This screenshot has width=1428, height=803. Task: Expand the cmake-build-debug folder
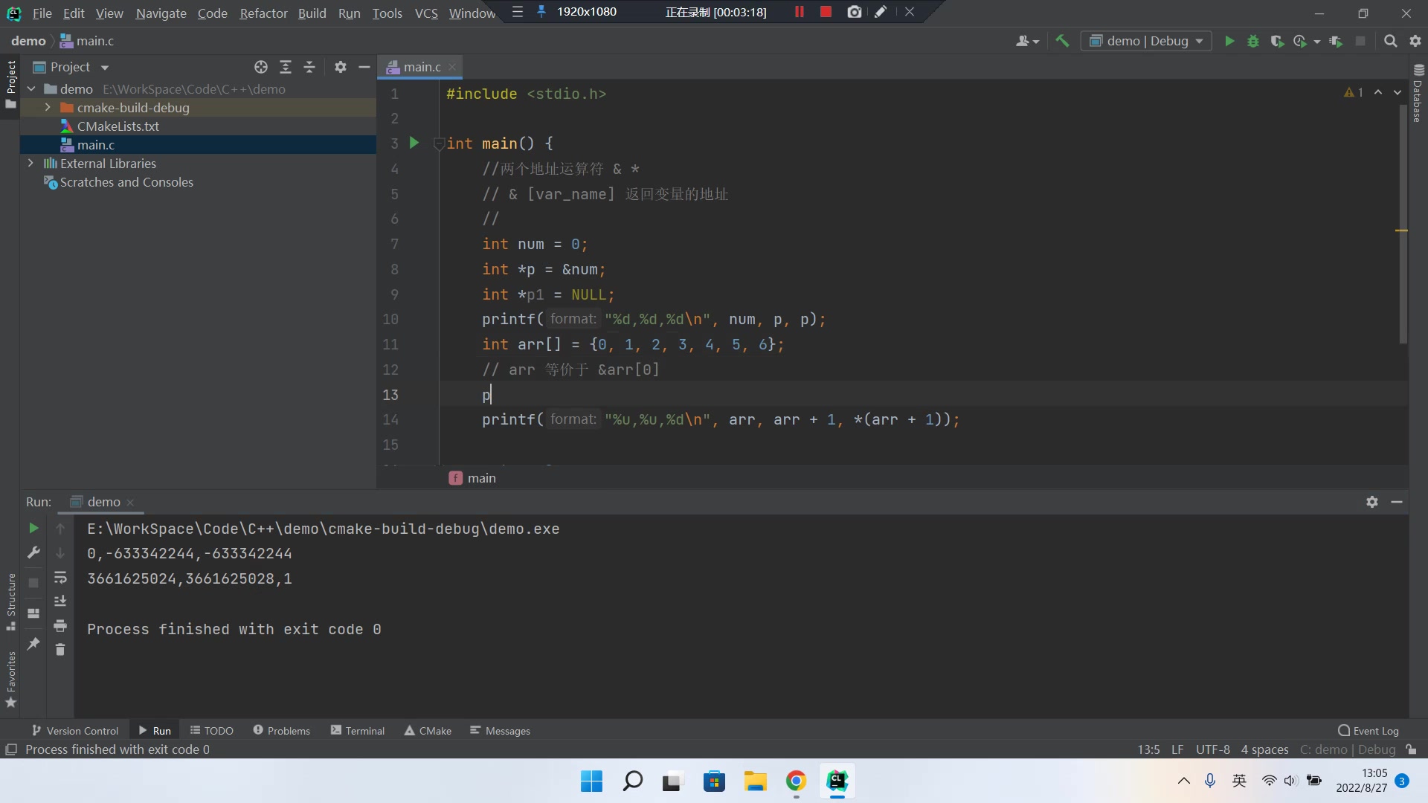coord(48,108)
